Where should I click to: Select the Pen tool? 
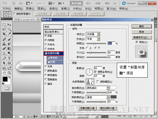tap(4, 58)
